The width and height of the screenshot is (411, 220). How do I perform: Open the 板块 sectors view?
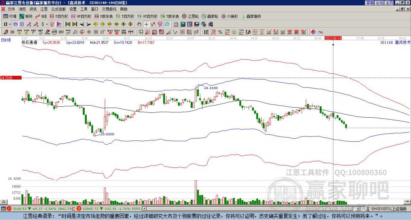coord(26,16)
